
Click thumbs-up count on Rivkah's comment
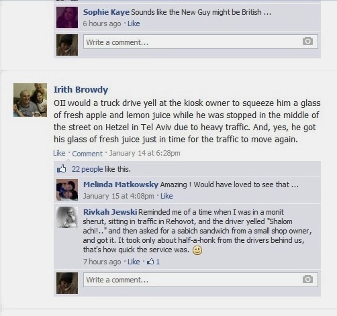coord(153,262)
